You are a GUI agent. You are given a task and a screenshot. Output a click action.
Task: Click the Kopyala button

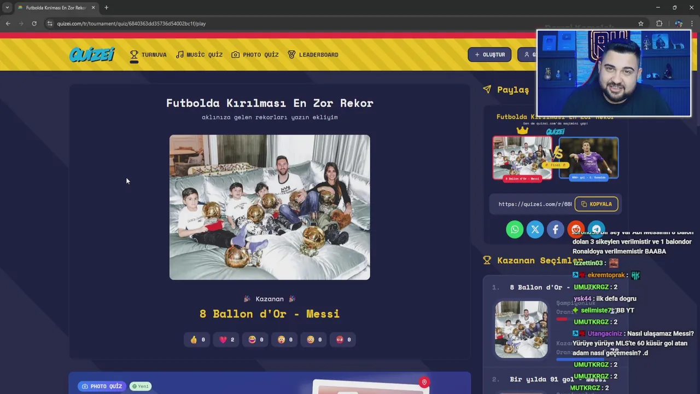click(x=596, y=204)
